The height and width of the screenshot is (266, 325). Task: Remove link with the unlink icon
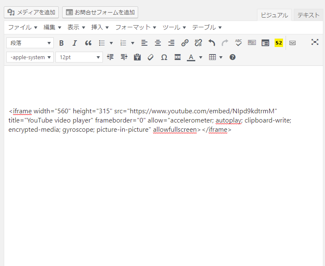coord(198,43)
